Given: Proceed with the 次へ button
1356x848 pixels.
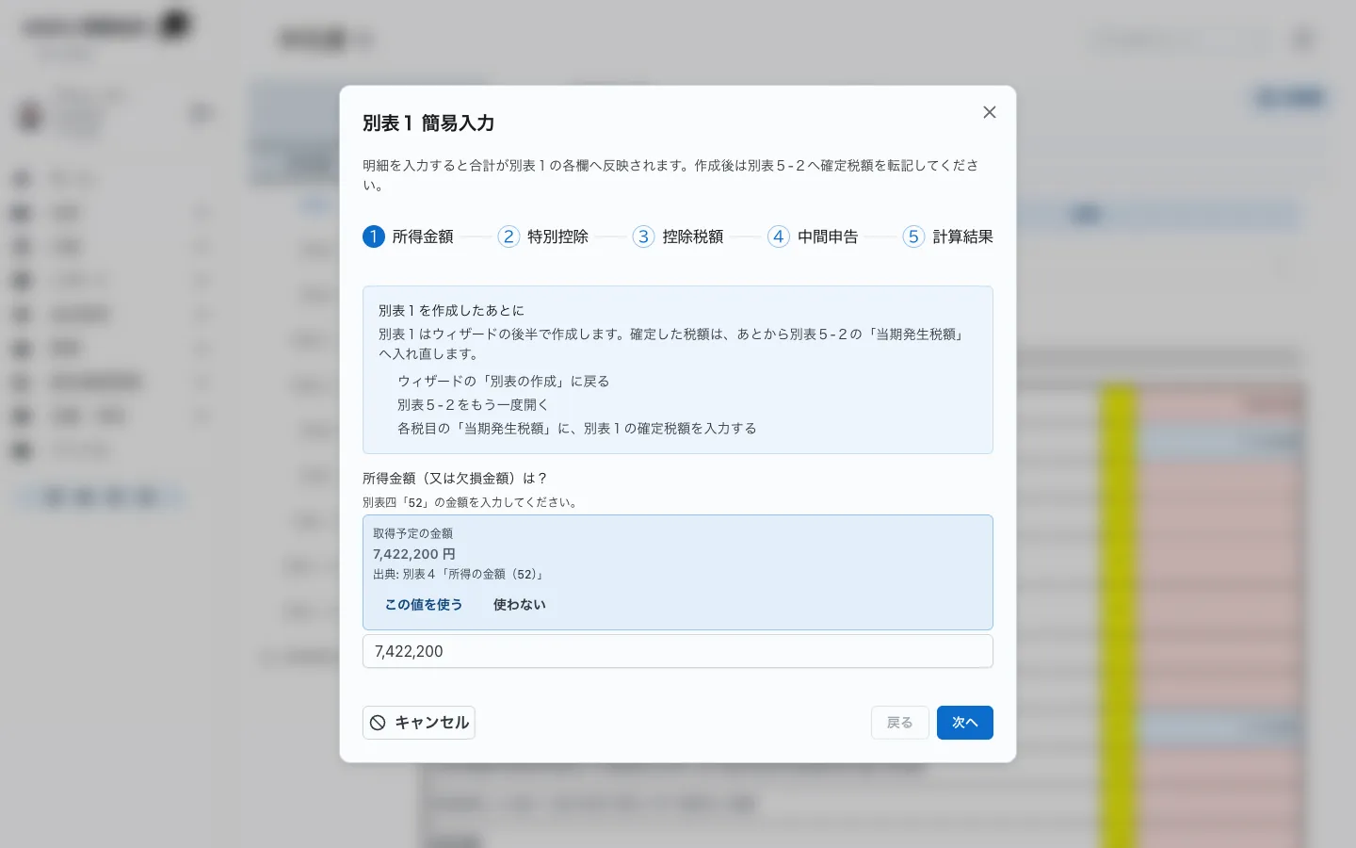Looking at the screenshot, I should (965, 723).
